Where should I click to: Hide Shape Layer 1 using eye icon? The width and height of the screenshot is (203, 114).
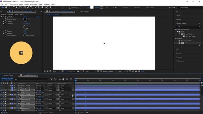(2, 108)
